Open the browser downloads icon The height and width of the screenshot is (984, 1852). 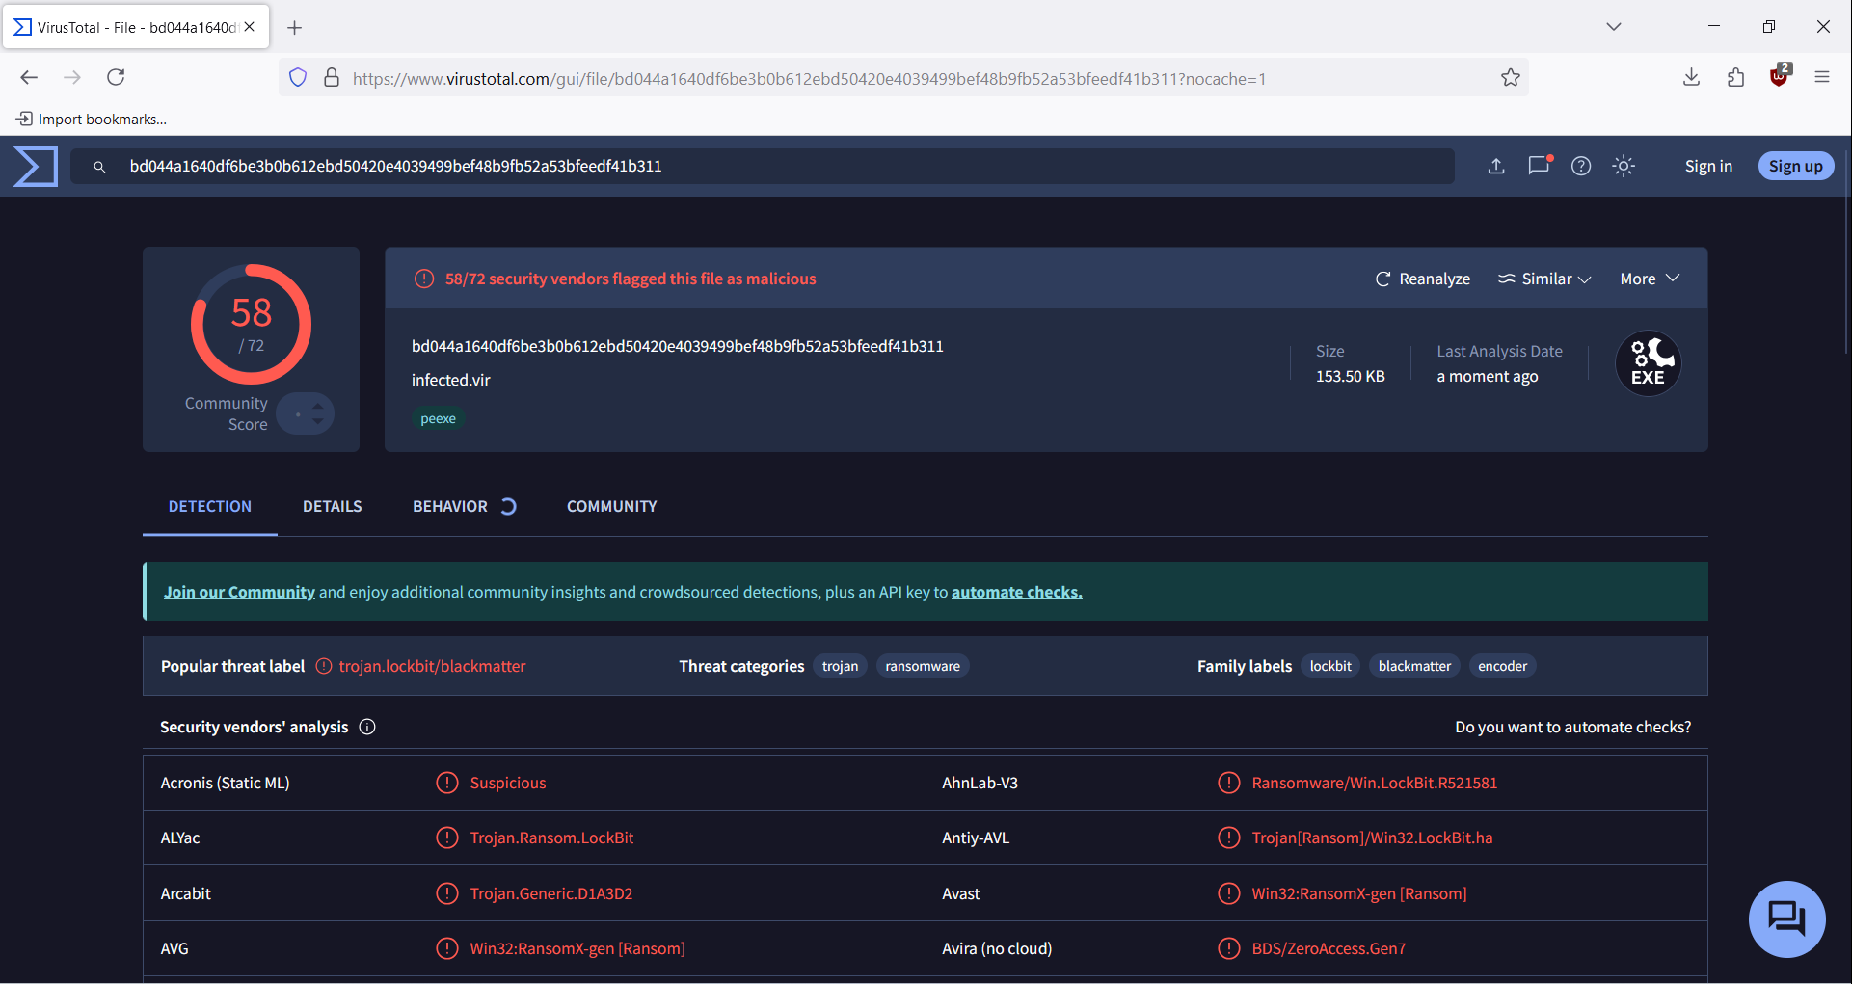point(1691,77)
